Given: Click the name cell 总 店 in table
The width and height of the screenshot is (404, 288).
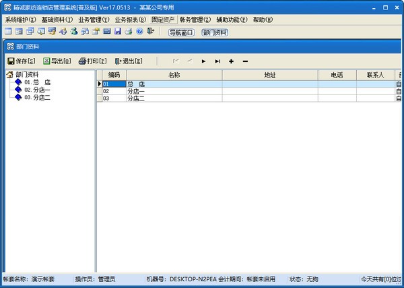Looking at the screenshot, I should click(x=174, y=84).
